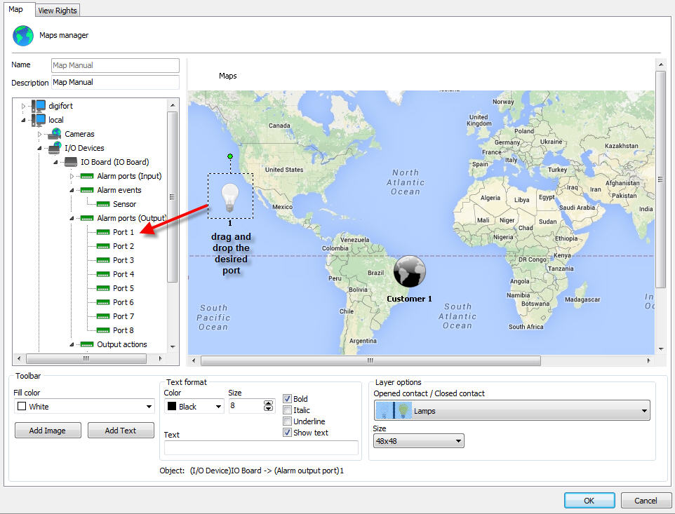
Task: Click the white fill color swatch
Action: coord(22,406)
